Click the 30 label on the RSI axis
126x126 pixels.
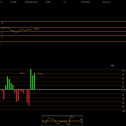click(x=2, y=37)
